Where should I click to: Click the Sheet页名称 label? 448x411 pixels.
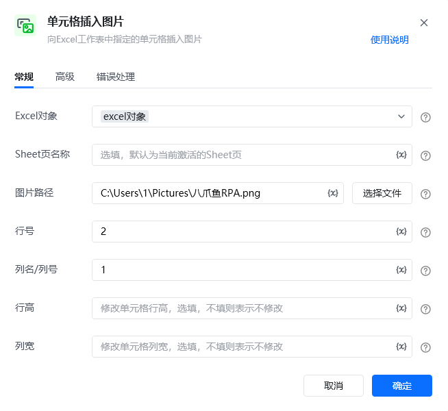(42, 154)
